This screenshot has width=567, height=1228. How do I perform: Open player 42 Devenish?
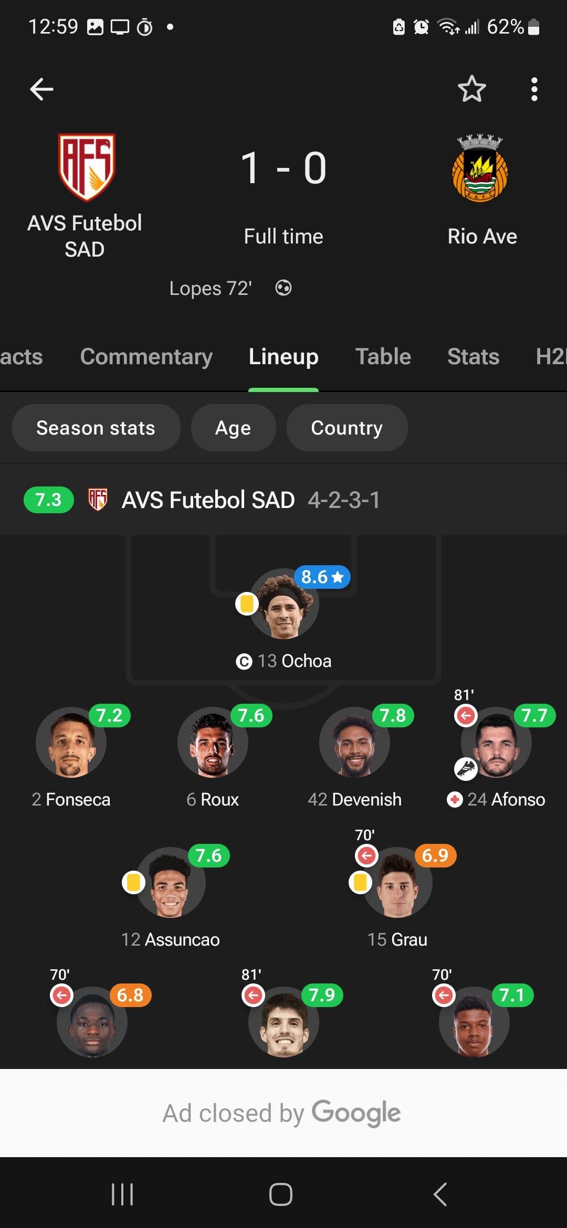point(354,756)
